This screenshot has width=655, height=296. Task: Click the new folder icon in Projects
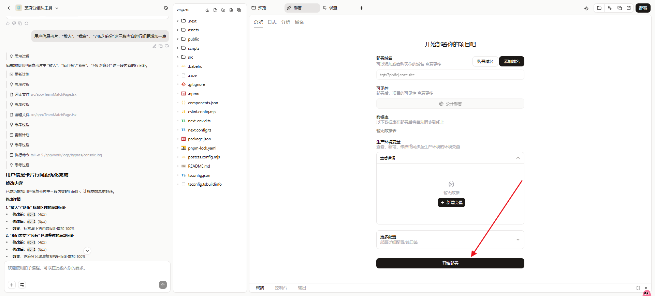(223, 10)
